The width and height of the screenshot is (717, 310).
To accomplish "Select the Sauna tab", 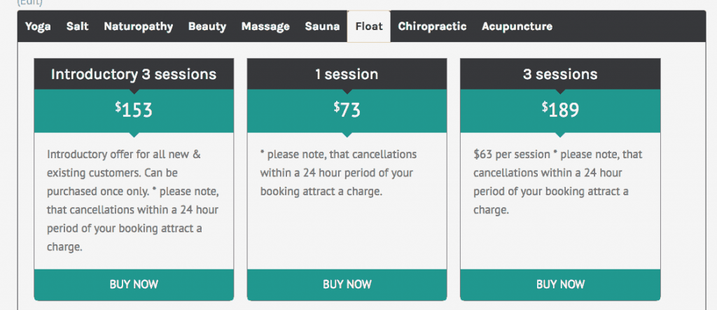I will pyautogui.click(x=322, y=27).
